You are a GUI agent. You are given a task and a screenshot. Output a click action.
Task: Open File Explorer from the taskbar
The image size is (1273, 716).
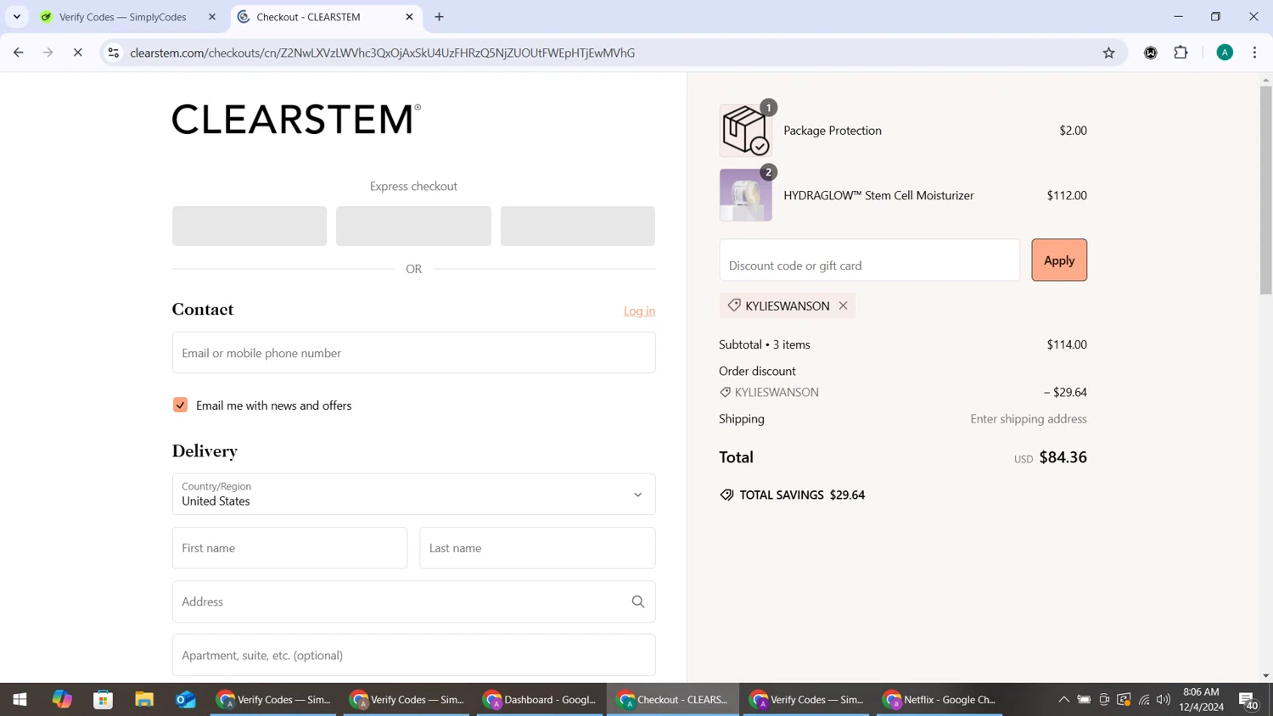144,700
